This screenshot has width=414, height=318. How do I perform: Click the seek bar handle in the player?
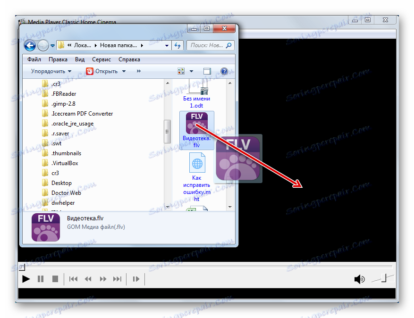(x=22, y=267)
